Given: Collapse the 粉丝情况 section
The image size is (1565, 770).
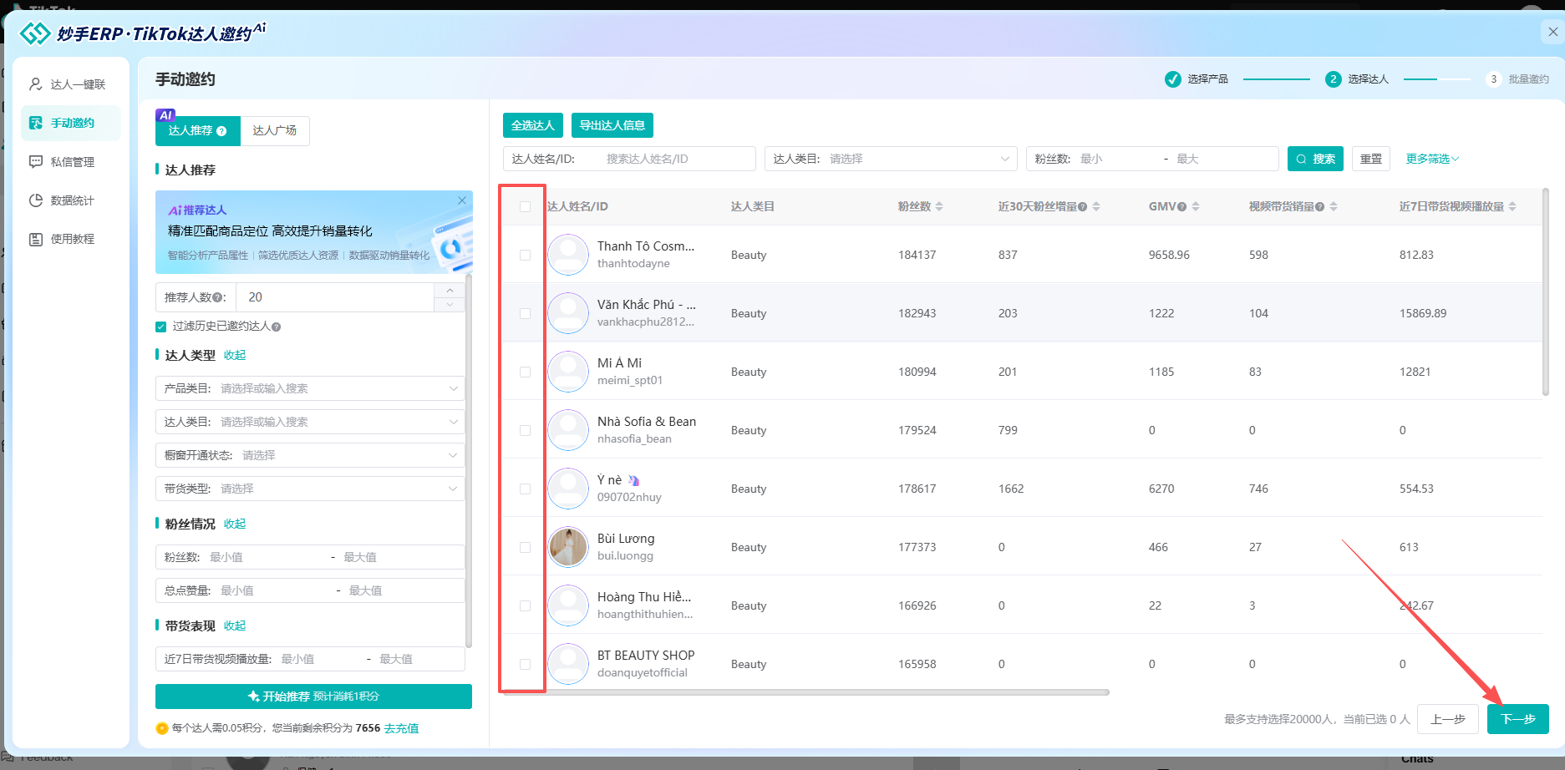Looking at the screenshot, I should [235, 524].
